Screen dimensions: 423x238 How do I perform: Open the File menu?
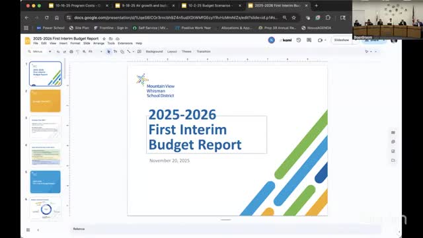pyautogui.click(x=36, y=43)
